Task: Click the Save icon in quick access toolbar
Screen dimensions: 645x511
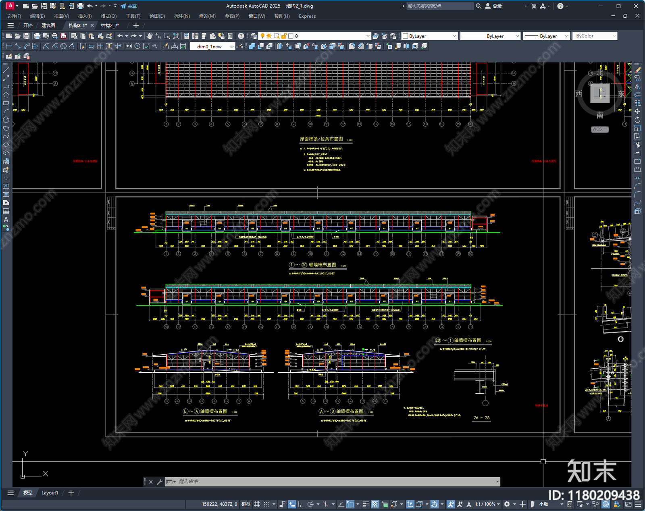Action: pos(44,6)
